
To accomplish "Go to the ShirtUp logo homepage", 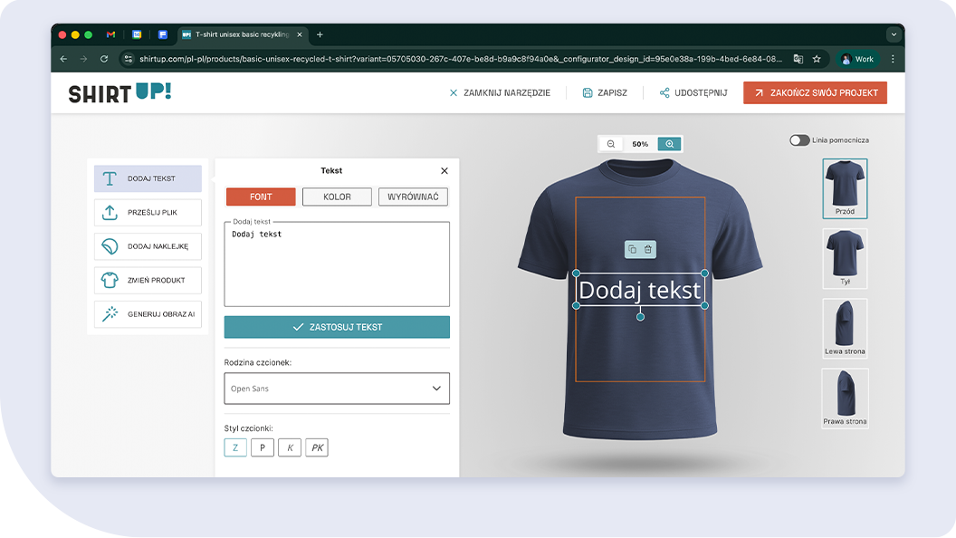I will (119, 92).
